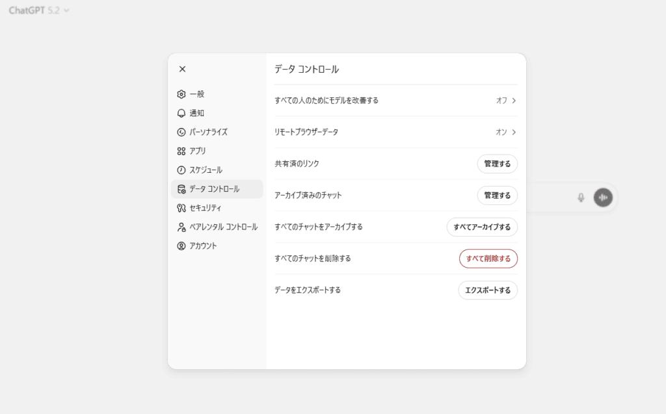
Task: Click the clock icon for スケジュール
Action: pyautogui.click(x=181, y=170)
